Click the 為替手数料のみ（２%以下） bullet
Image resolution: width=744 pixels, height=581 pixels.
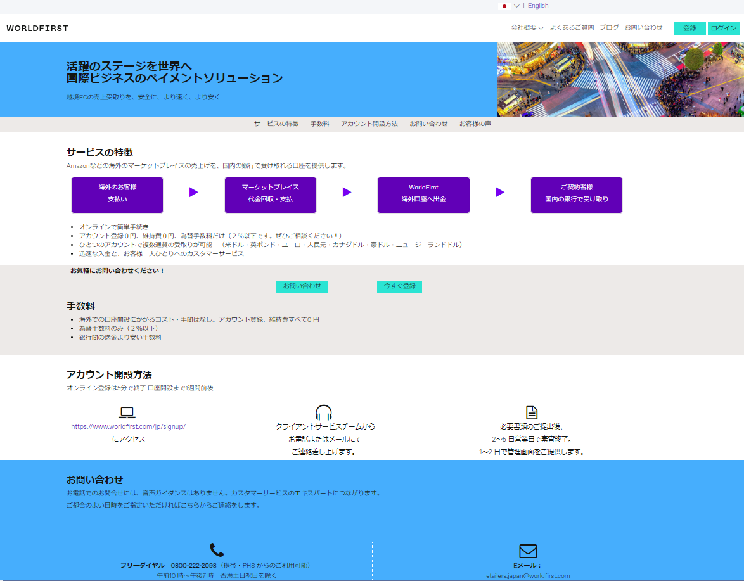click(119, 328)
